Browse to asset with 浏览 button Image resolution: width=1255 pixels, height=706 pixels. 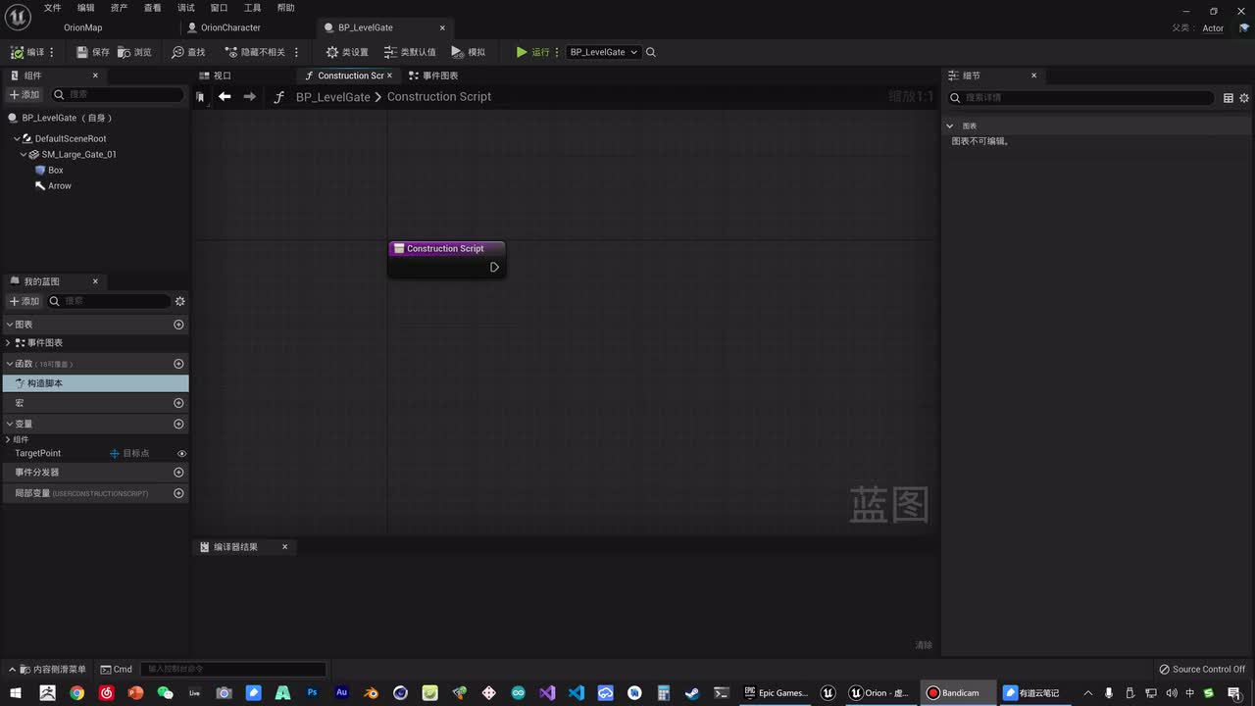pyautogui.click(x=135, y=52)
